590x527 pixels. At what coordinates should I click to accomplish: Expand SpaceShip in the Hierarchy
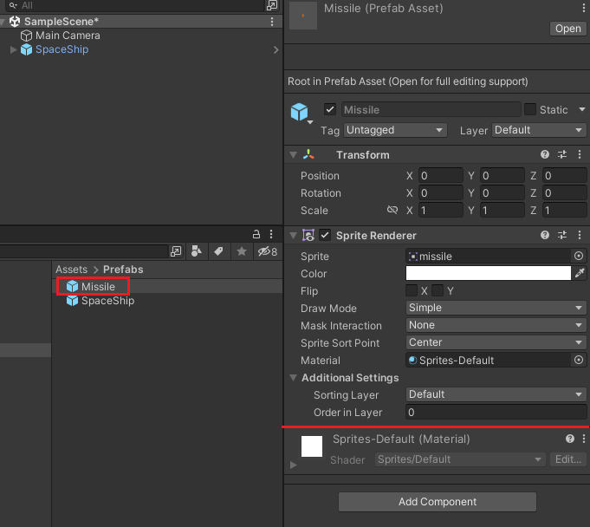click(13, 49)
